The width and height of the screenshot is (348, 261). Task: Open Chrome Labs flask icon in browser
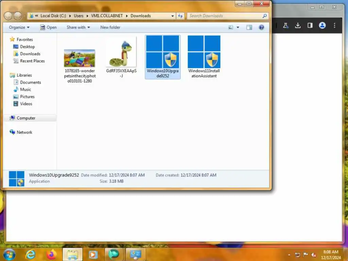285,25
